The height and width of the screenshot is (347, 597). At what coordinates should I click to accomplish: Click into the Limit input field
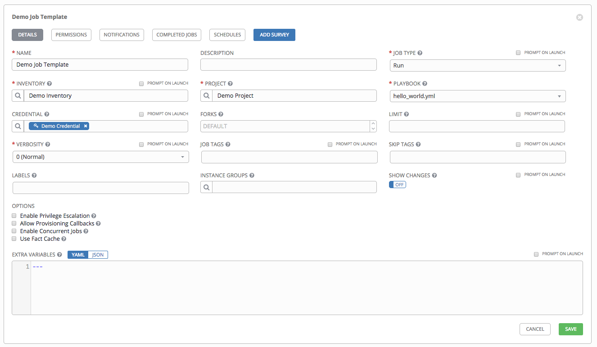tap(477, 126)
